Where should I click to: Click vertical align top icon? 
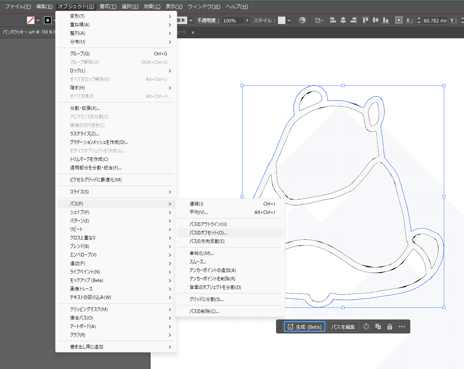pos(365,20)
